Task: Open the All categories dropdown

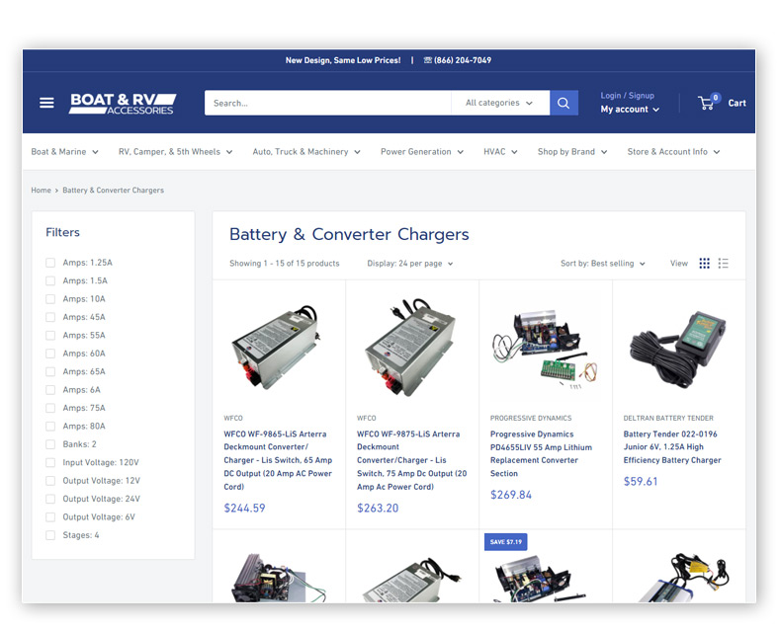Action: point(499,103)
